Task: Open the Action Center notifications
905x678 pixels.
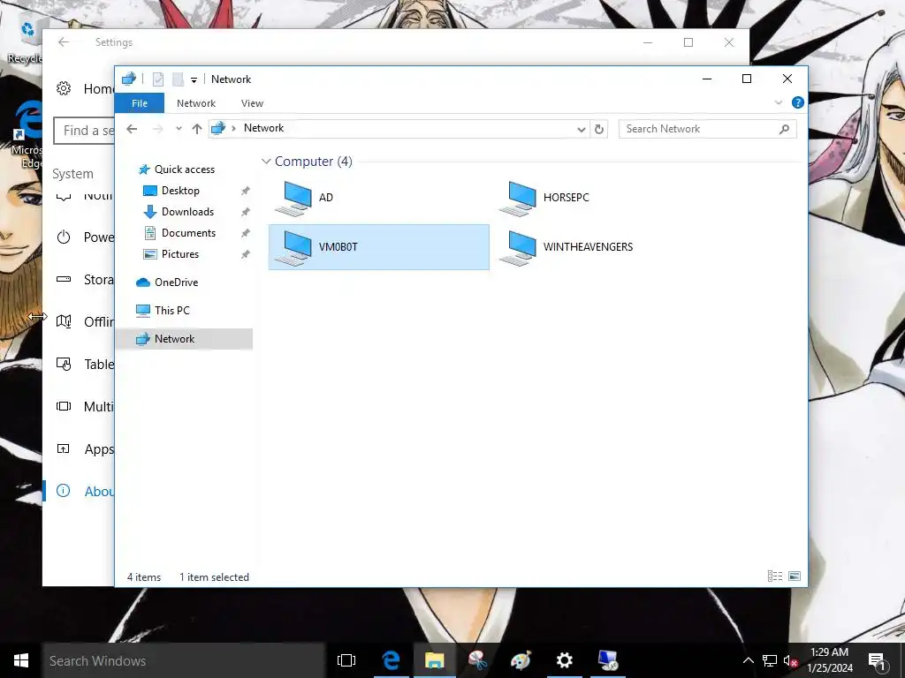Action: point(878,660)
